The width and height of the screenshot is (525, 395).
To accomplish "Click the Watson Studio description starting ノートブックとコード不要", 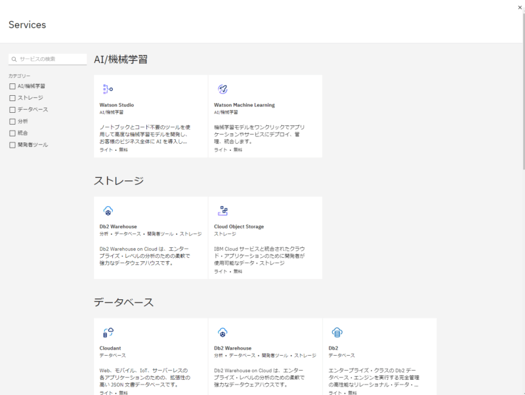I will (145, 135).
